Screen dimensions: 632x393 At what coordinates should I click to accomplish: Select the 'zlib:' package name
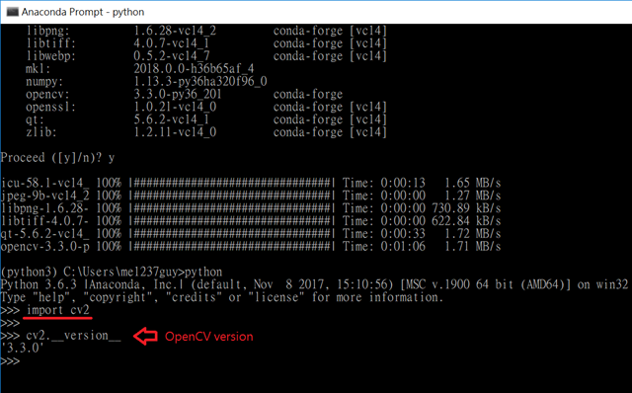(41, 132)
